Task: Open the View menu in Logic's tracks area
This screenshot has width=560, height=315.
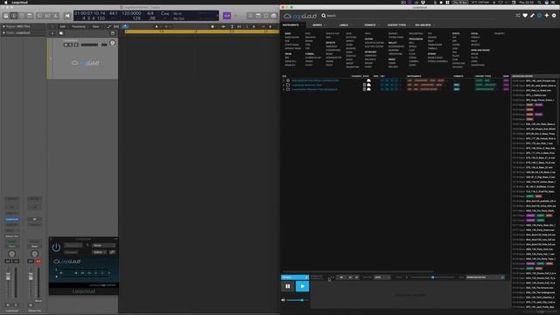Action: [96, 26]
